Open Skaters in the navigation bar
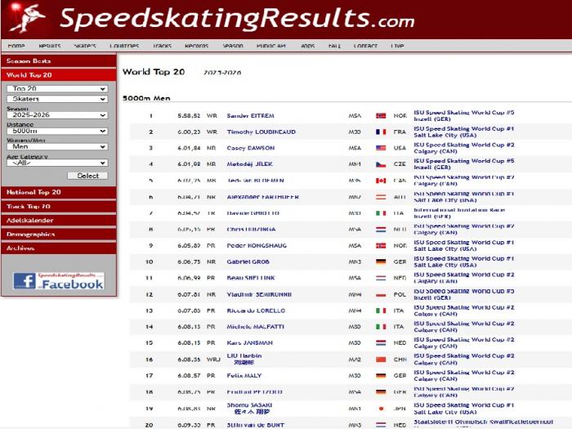The width and height of the screenshot is (572, 429). [85, 46]
